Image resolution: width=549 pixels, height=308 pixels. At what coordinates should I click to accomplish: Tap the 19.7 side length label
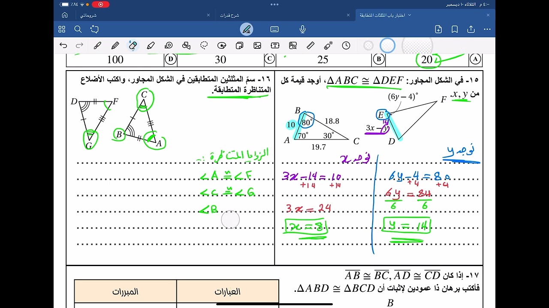(318, 147)
